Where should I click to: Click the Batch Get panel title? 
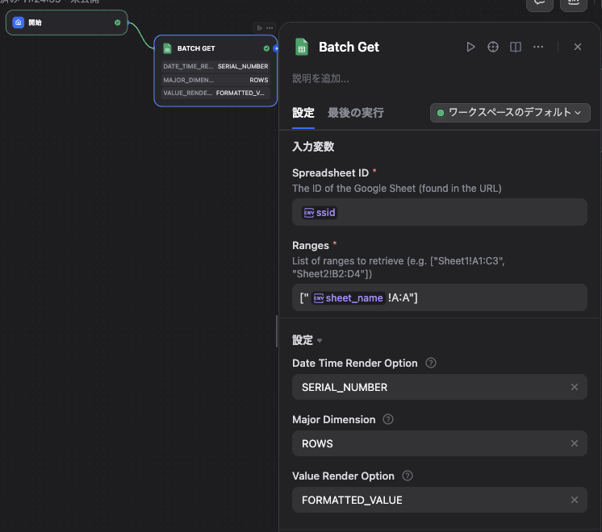pos(349,48)
